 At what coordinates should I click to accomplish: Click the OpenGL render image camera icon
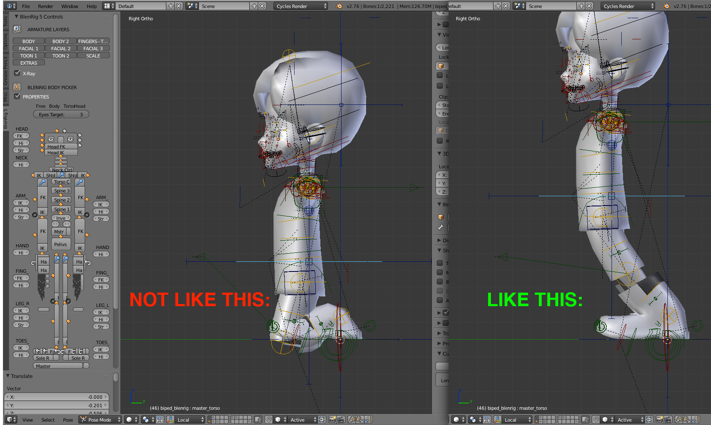[x=333, y=420]
